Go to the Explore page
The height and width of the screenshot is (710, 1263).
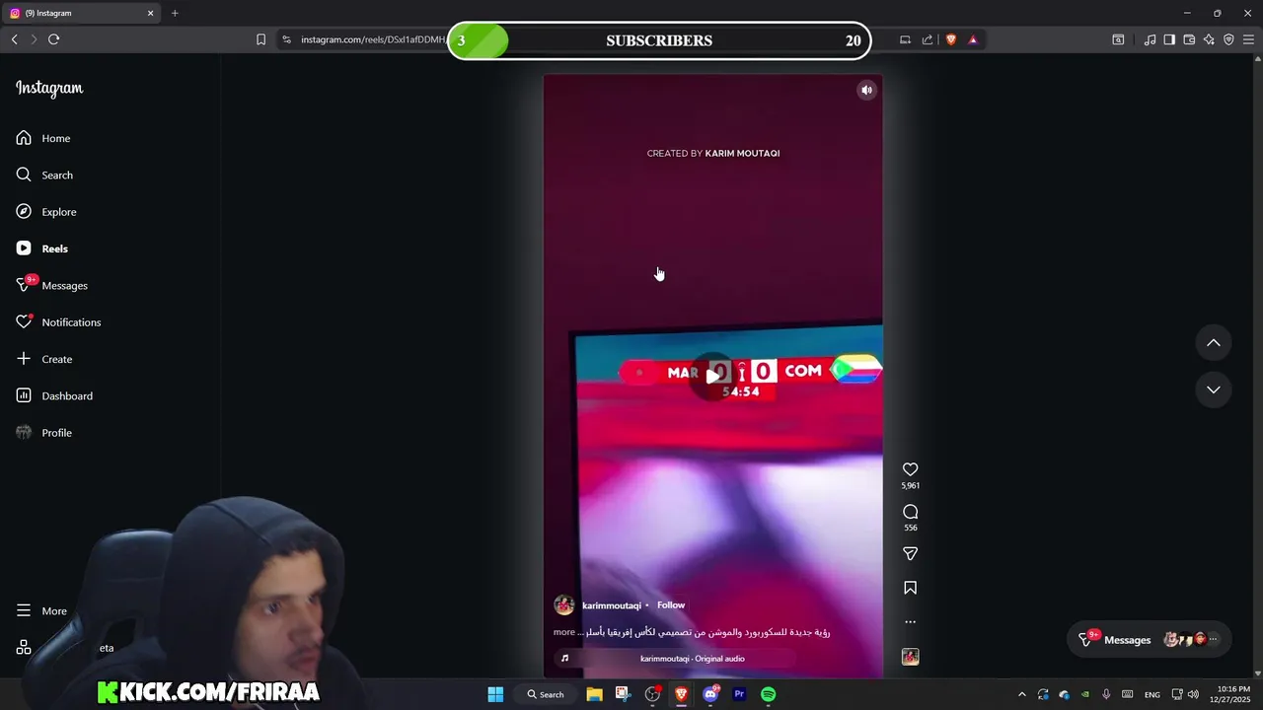pyautogui.click(x=46, y=212)
